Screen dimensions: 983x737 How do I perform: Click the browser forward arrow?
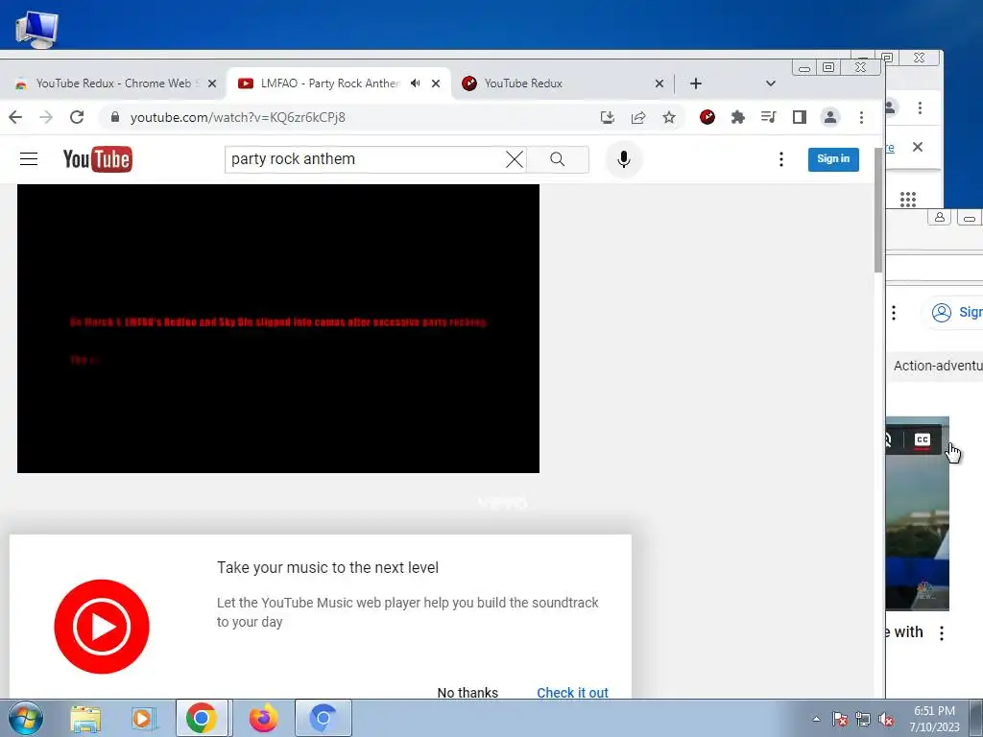pos(46,117)
